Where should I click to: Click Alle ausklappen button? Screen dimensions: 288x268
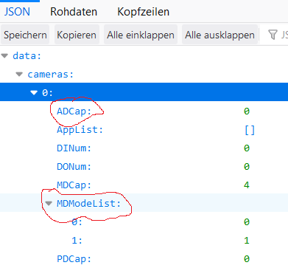pos(219,35)
